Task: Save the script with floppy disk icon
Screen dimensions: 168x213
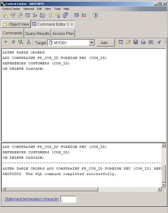Action: [x=136, y=42]
